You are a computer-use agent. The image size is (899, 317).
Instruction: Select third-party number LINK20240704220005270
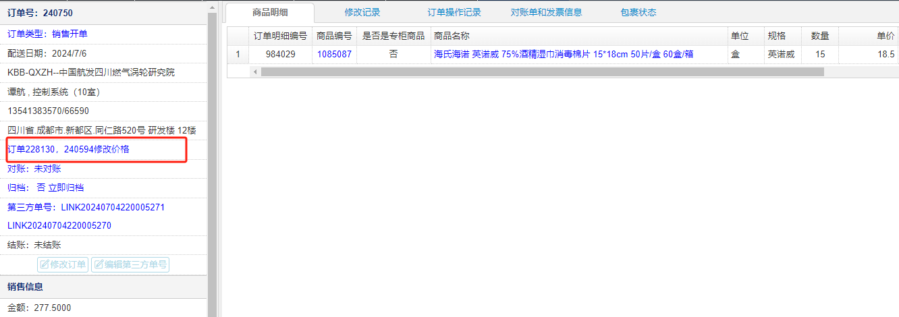[x=59, y=225]
